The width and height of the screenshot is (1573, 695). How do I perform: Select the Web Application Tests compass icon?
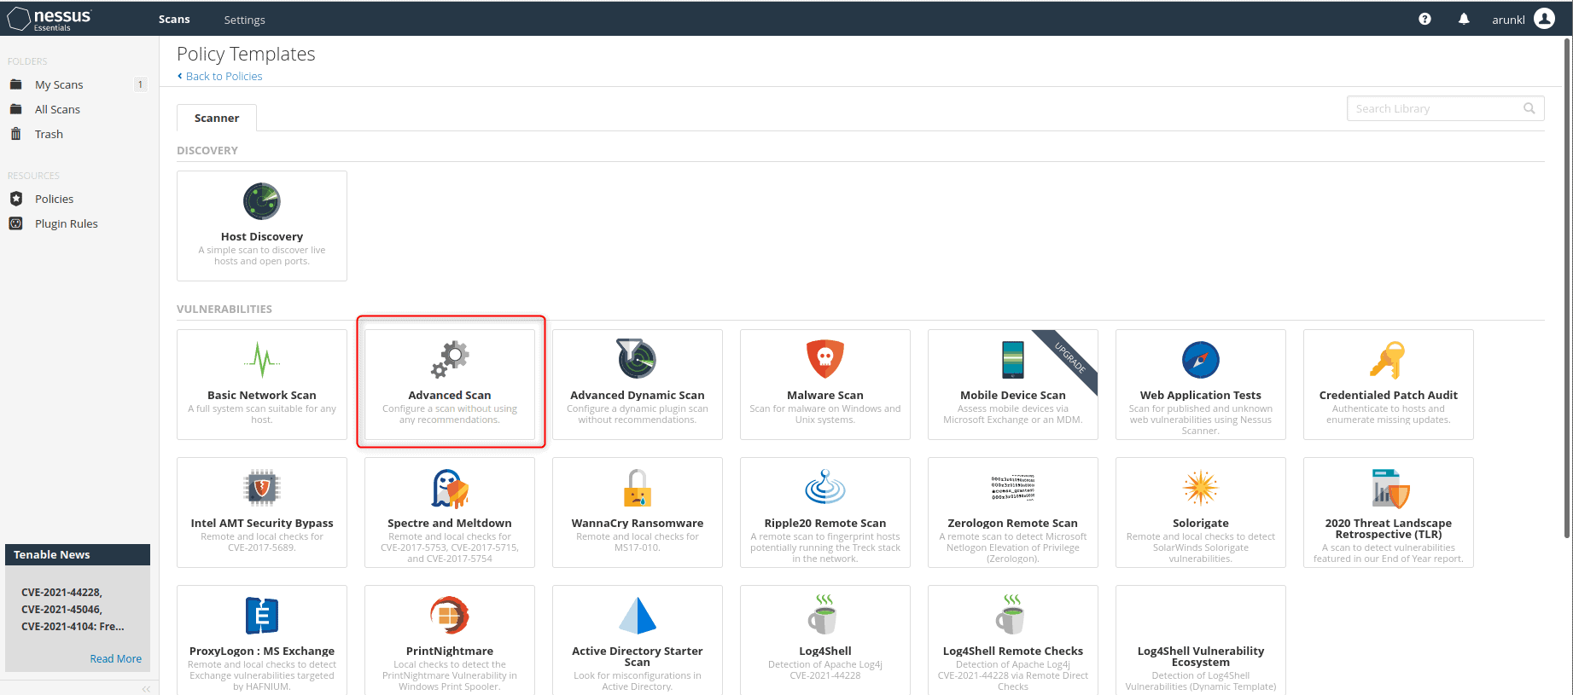(1201, 360)
